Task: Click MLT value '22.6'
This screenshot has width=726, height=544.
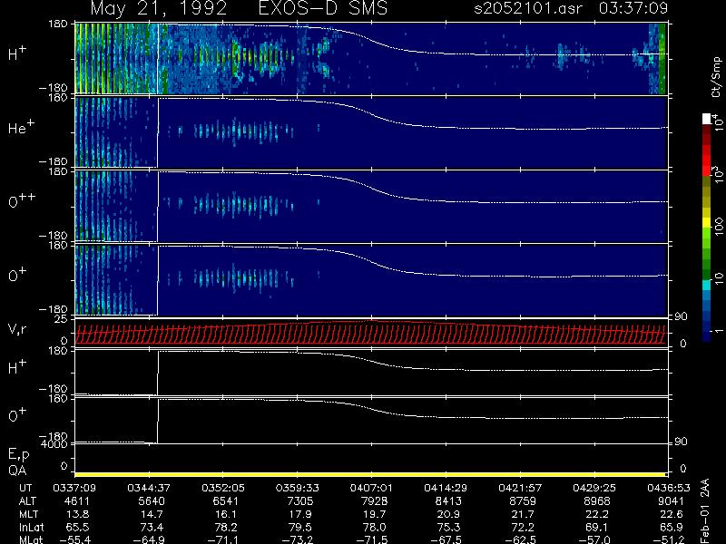Action: [x=672, y=514]
